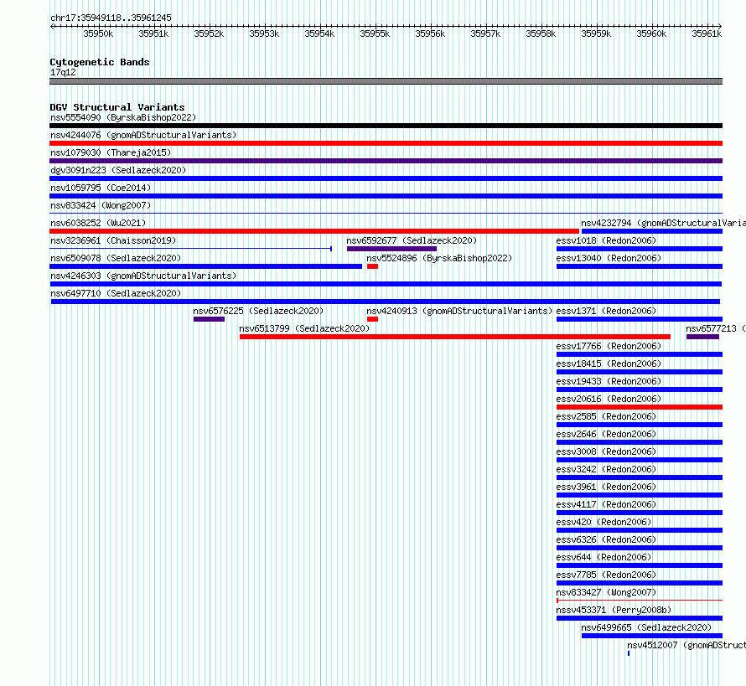The width and height of the screenshot is (746, 686).
Task: Open essv17766 (Redon2006) label
Action: point(609,346)
